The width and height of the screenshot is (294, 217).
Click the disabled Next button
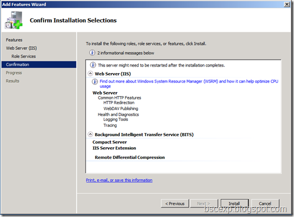[x=204, y=203]
